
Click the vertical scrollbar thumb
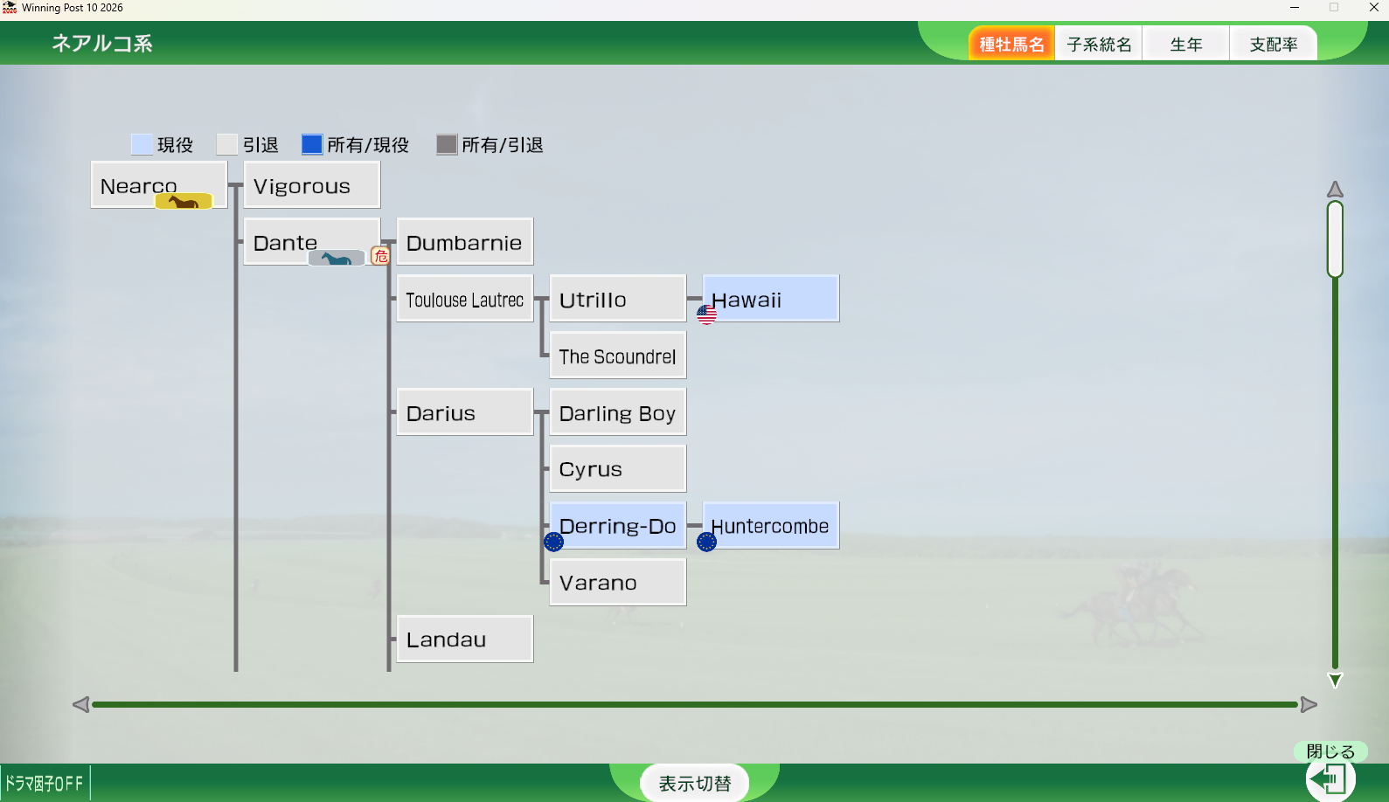(x=1335, y=239)
